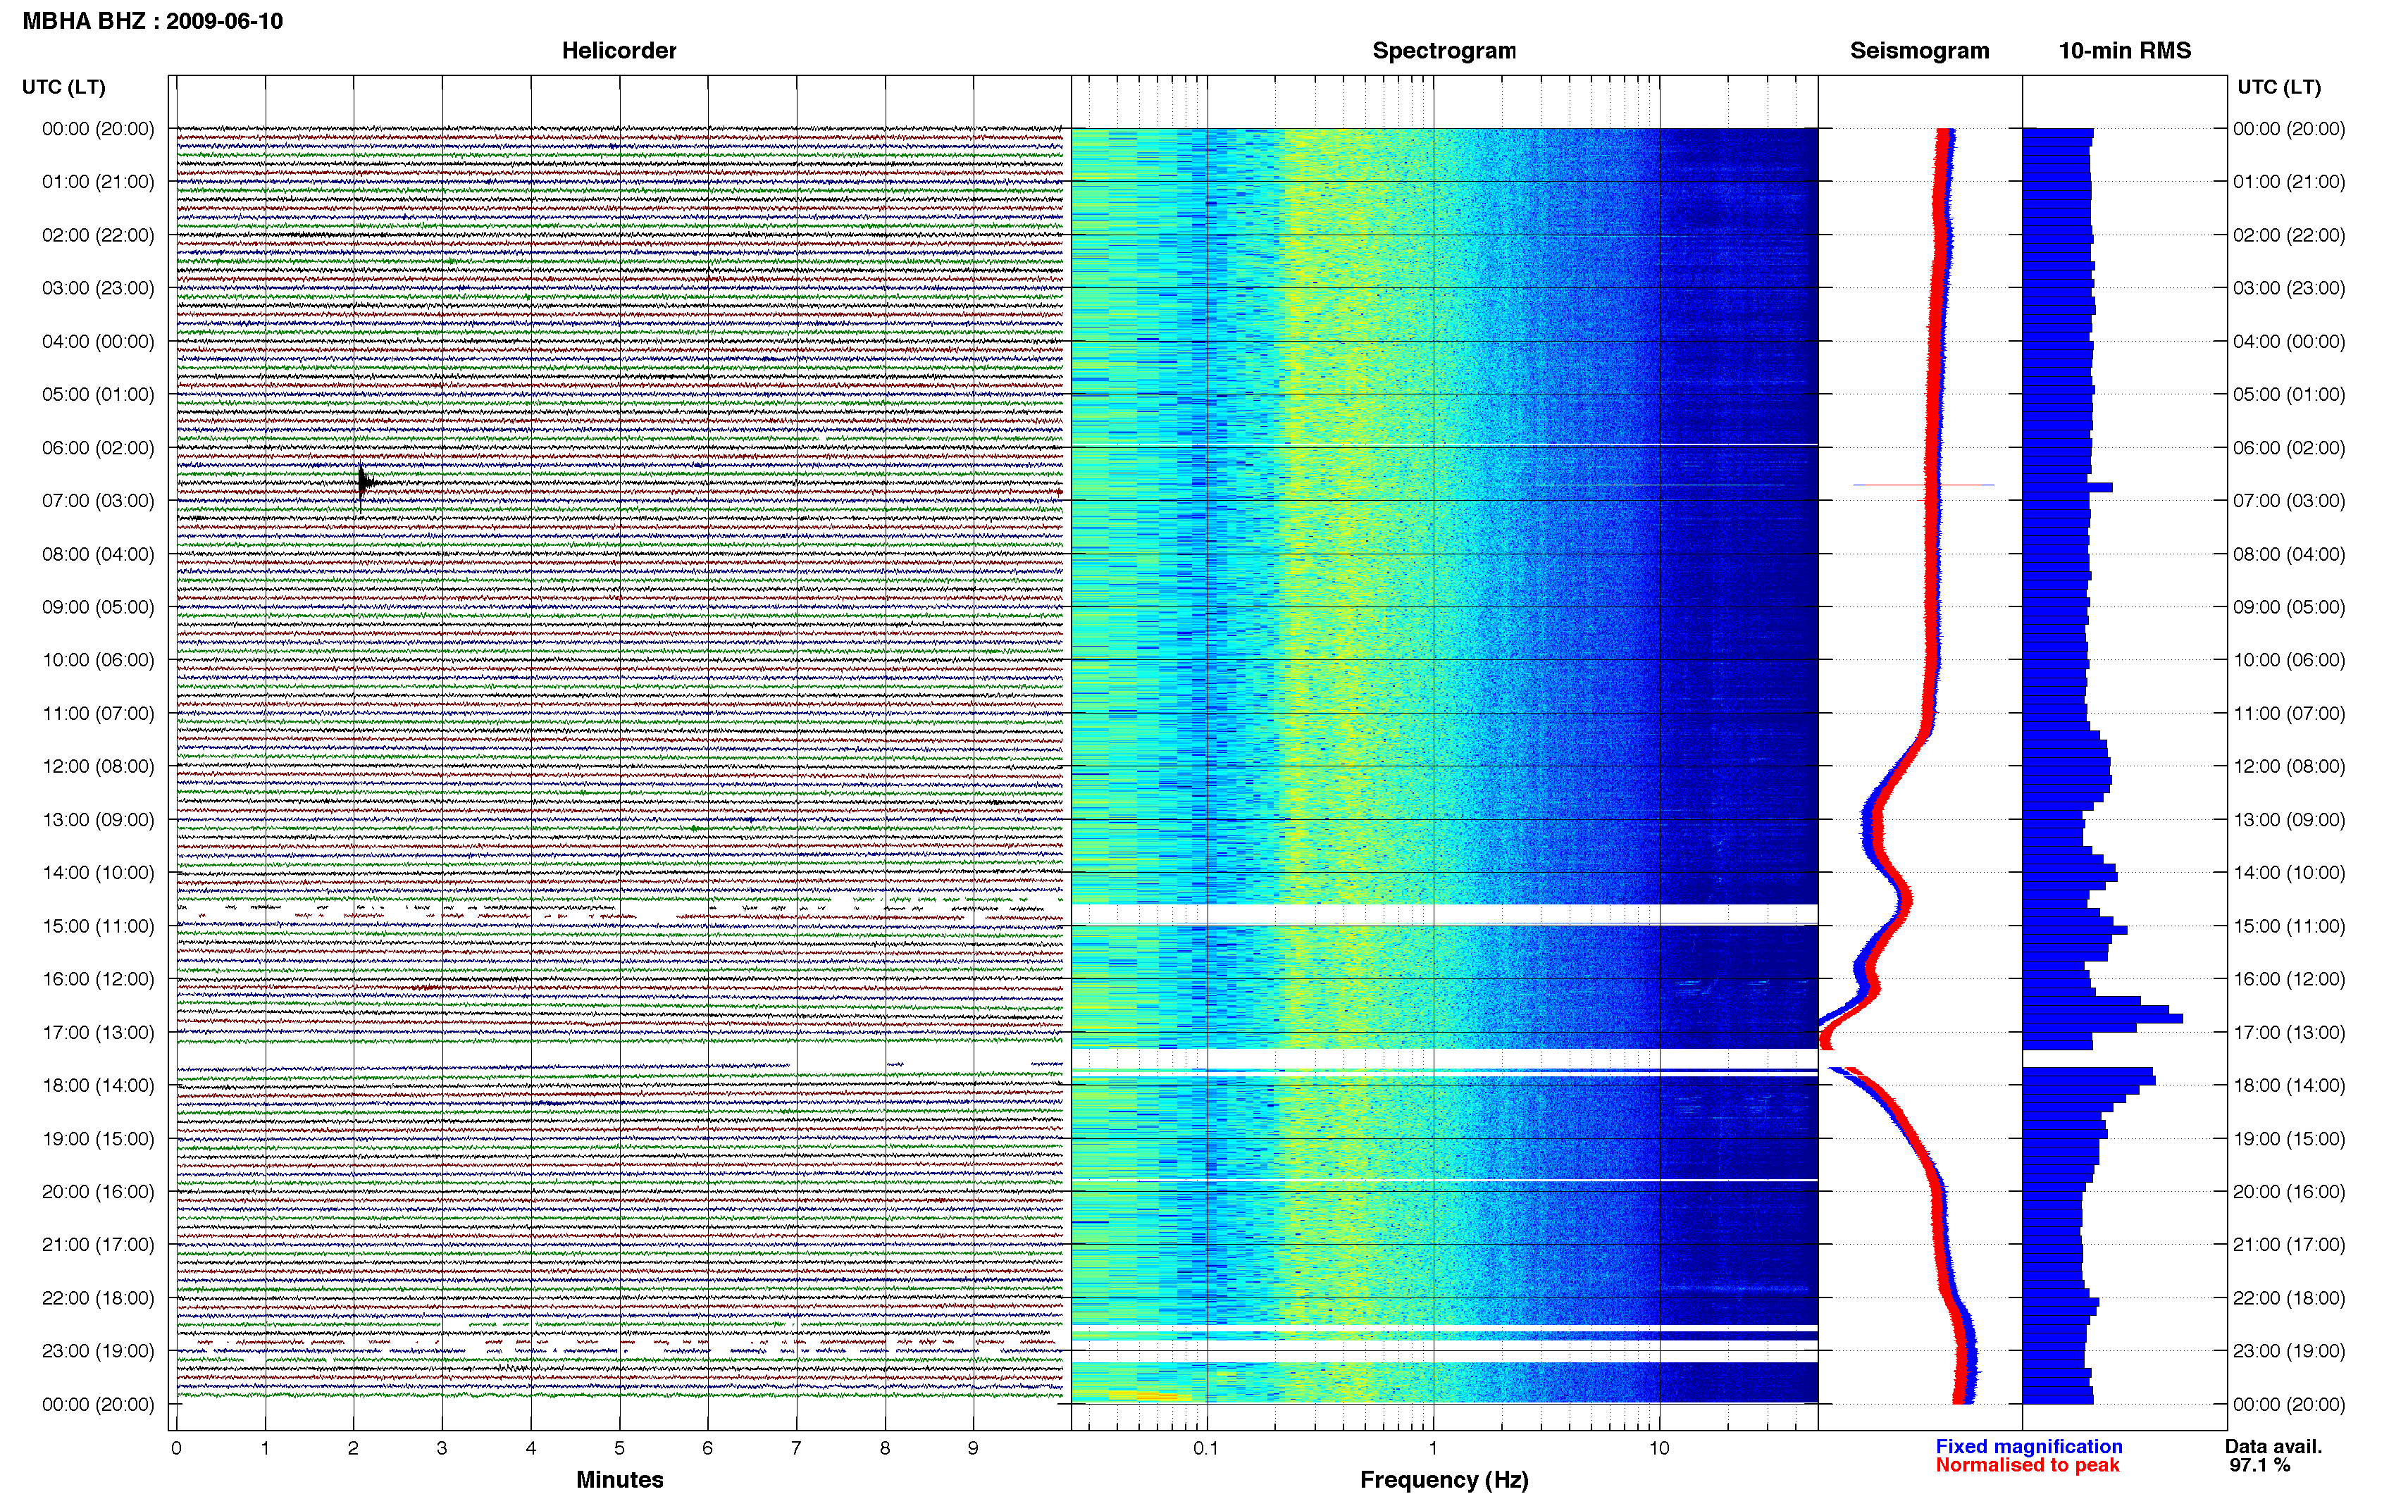Click left time label '08:00 (04:00)'
Viewport: 2408px width, 1506px height.
pyautogui.click(x=98, y=554)
